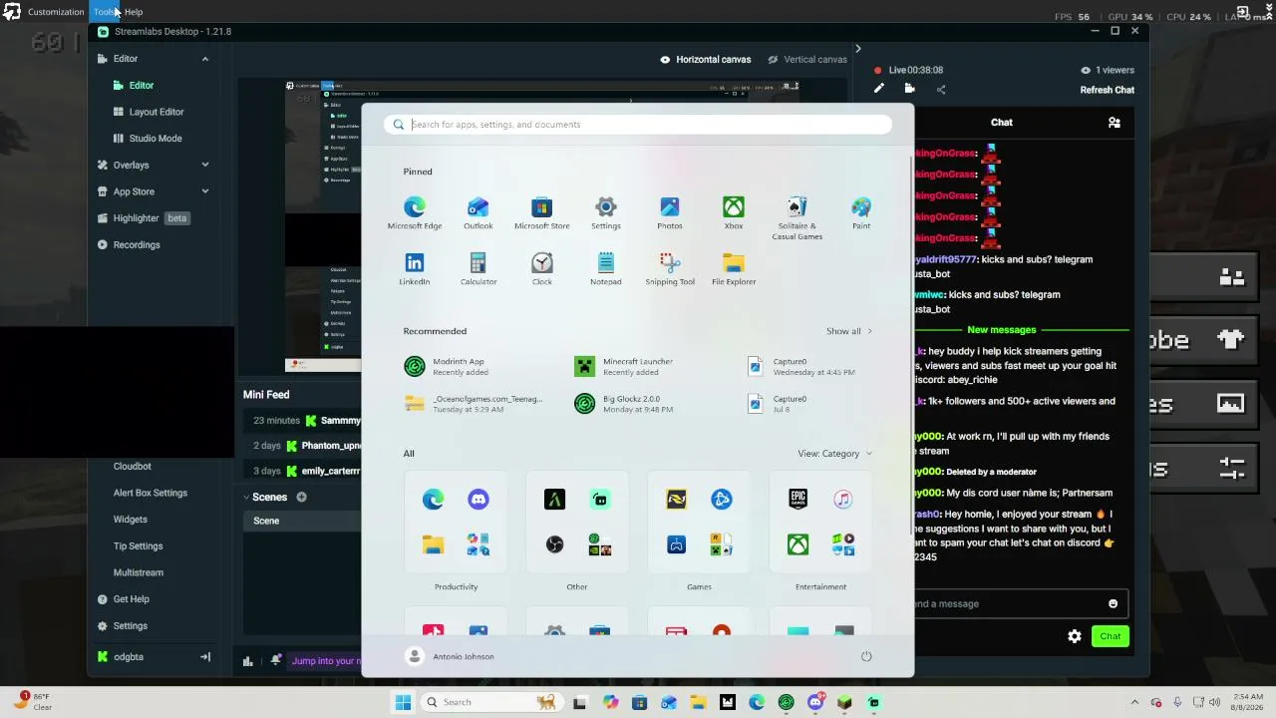The width and height of the screenshot is (1276, 718).
Task: Focus the chat send message field
Action: pos(1009,603)
